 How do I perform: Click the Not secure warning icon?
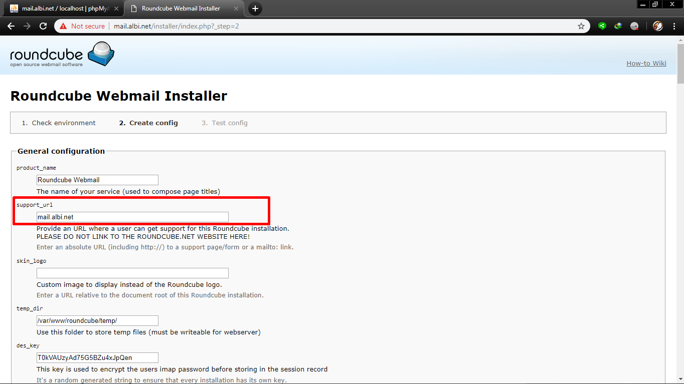(x=63, y=26)
